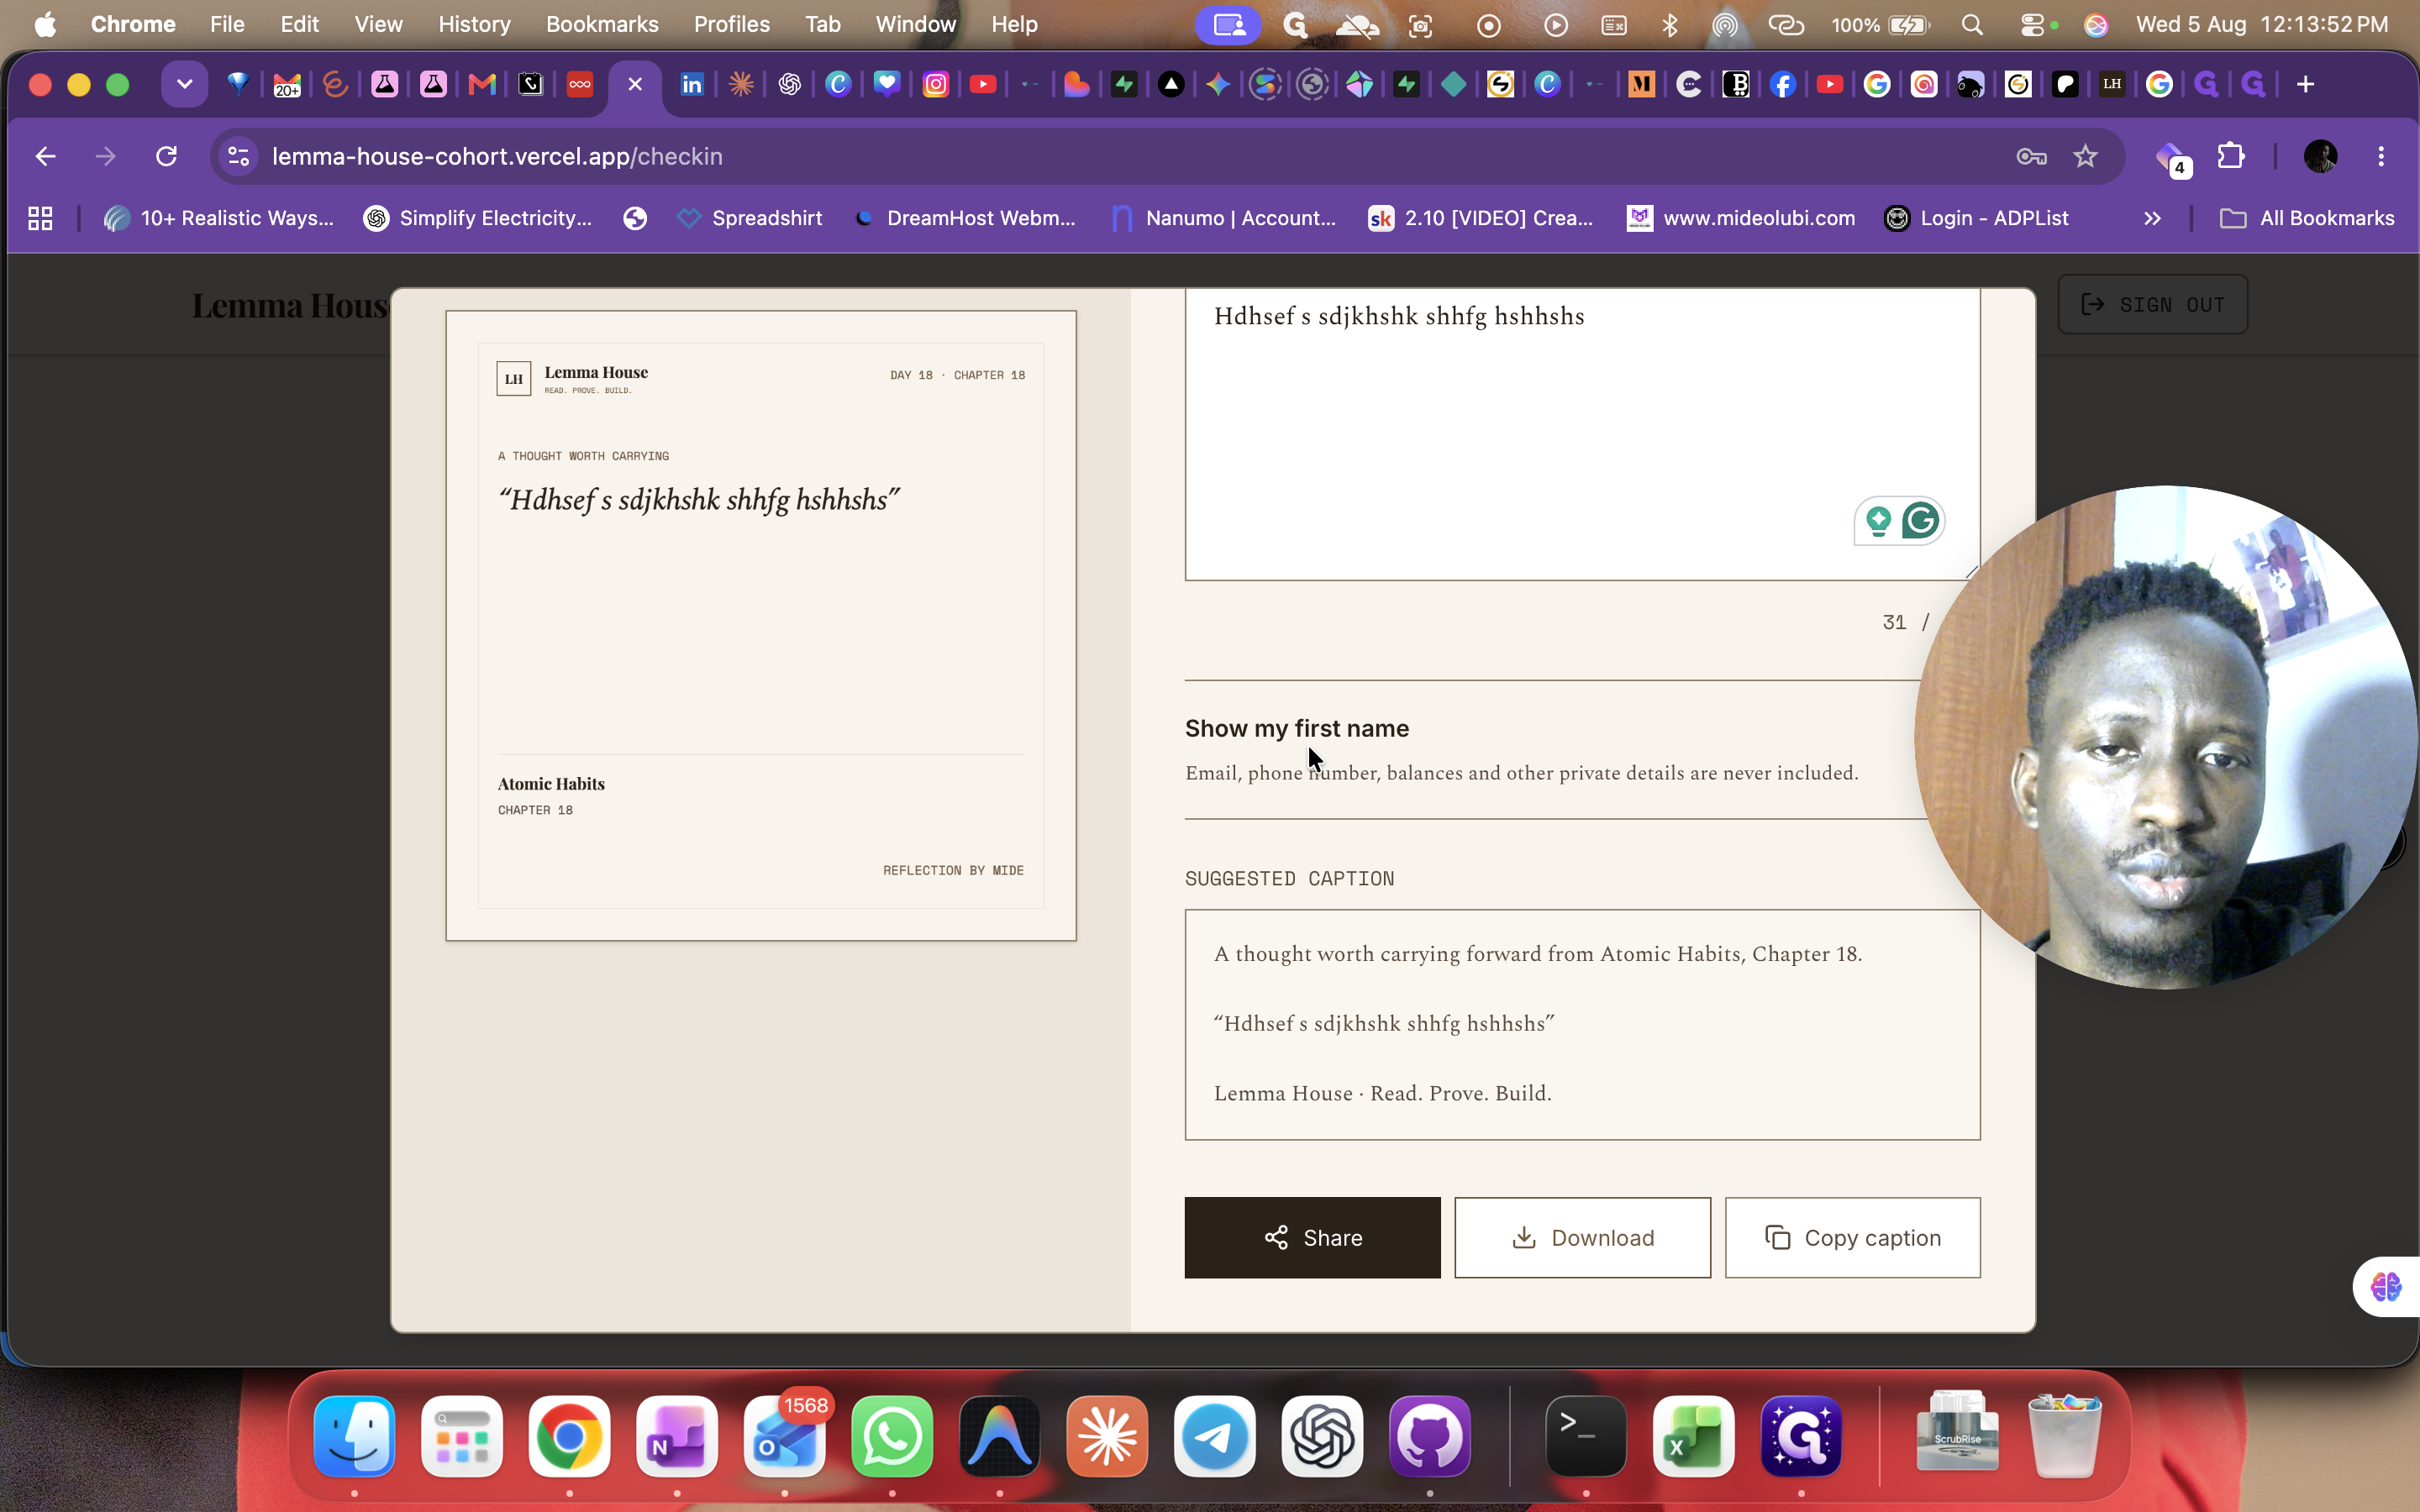Click the Sign Out button

pyautogui.click(x=2152, y=304)
